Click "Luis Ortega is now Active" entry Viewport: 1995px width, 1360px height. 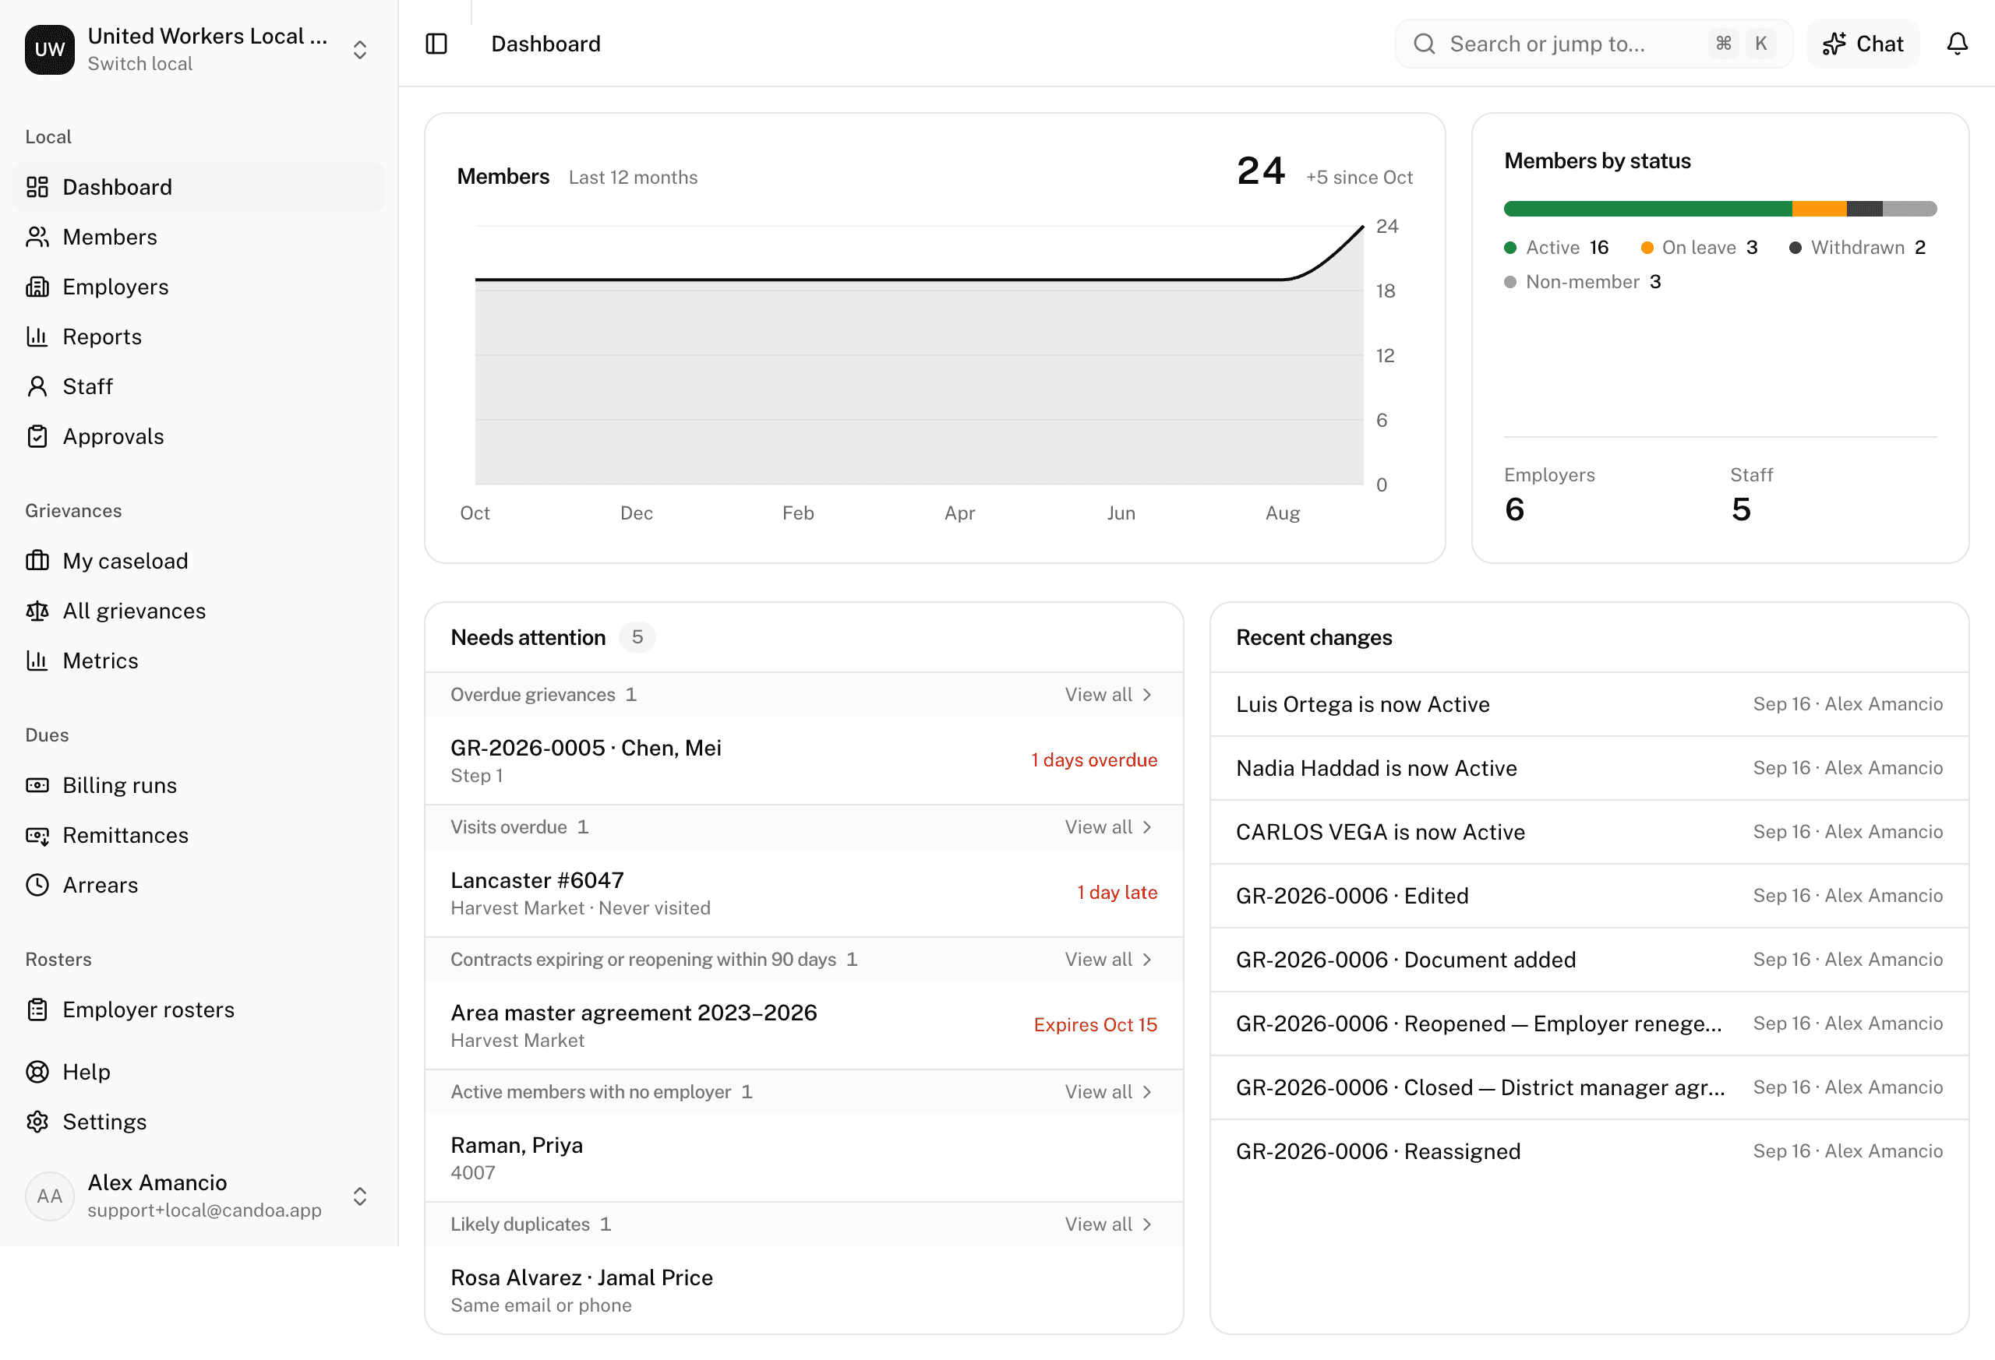click(1589, 703)
